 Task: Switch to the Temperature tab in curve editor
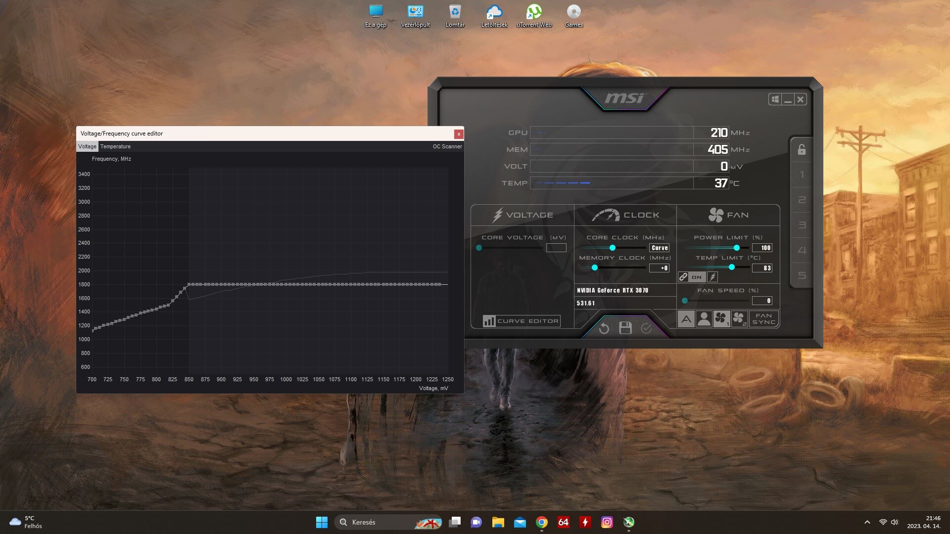[115, 146]
